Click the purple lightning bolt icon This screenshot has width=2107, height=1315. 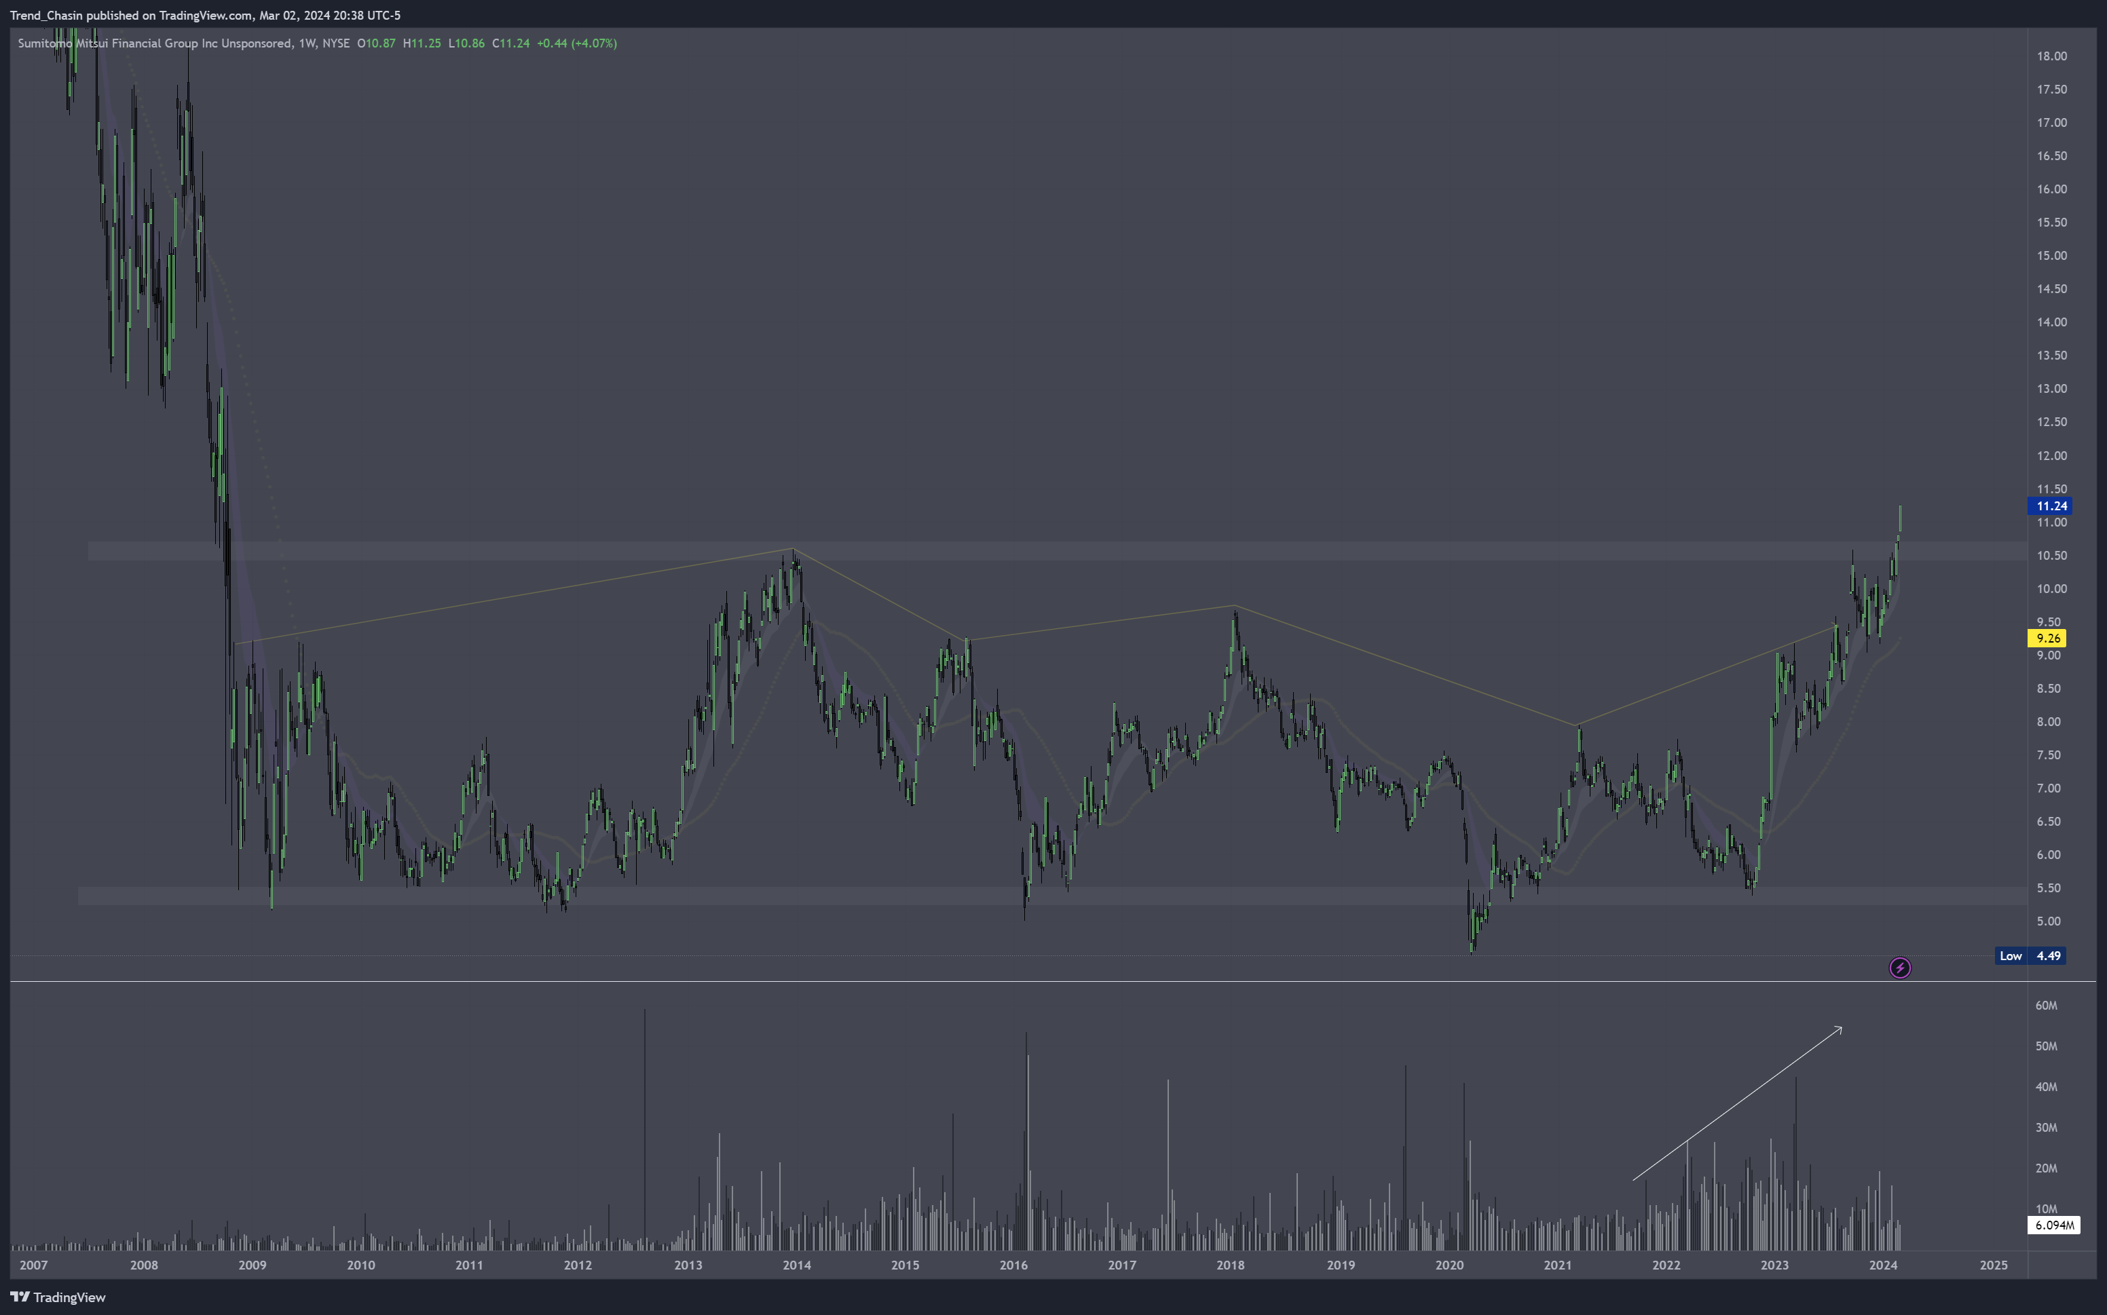point(1900,968)
